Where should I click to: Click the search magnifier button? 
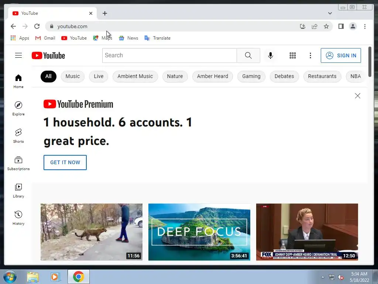pos(248,55)
